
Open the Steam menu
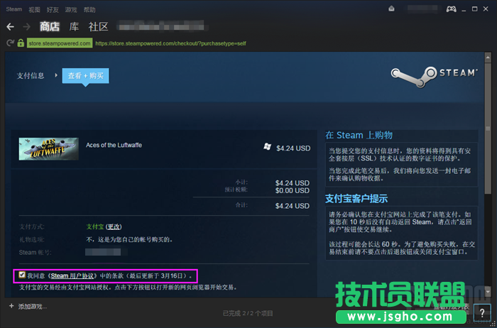click(x=14, y=9)
